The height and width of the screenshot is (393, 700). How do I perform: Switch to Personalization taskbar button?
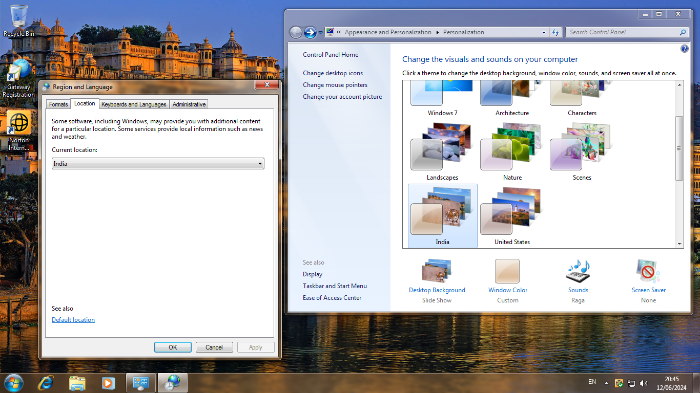click(141, 383)
